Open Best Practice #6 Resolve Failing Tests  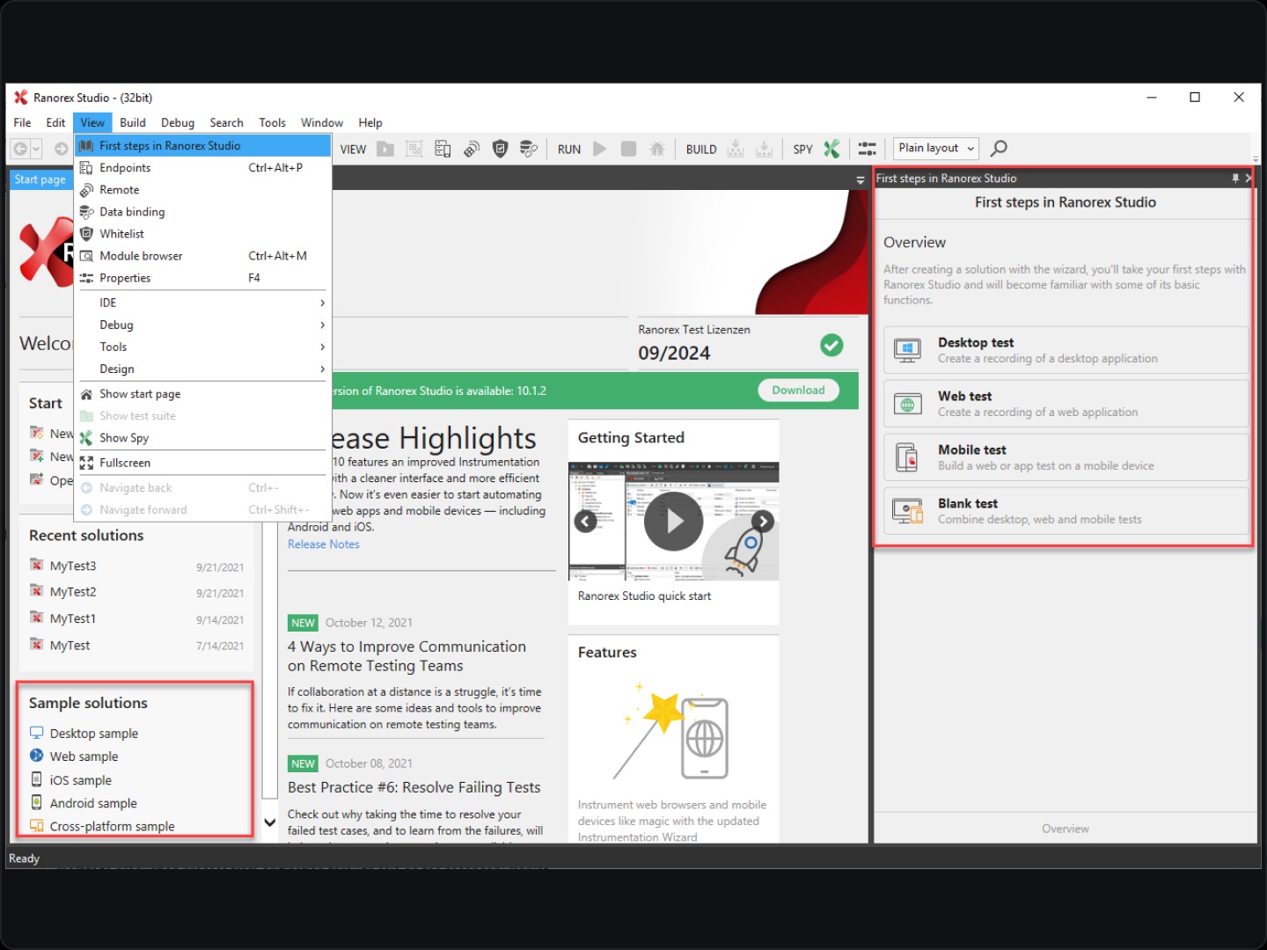pos(414,787)
